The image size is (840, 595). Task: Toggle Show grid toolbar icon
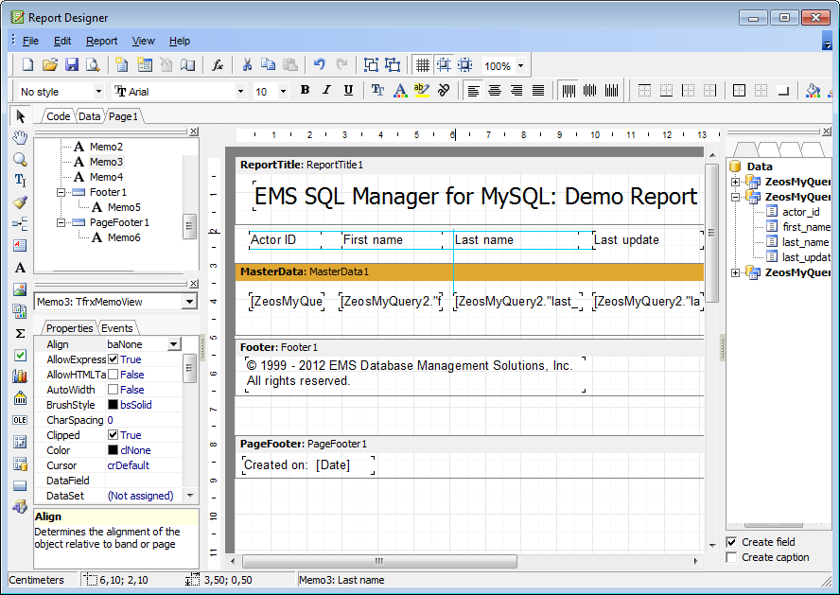(x=422, y=65)
